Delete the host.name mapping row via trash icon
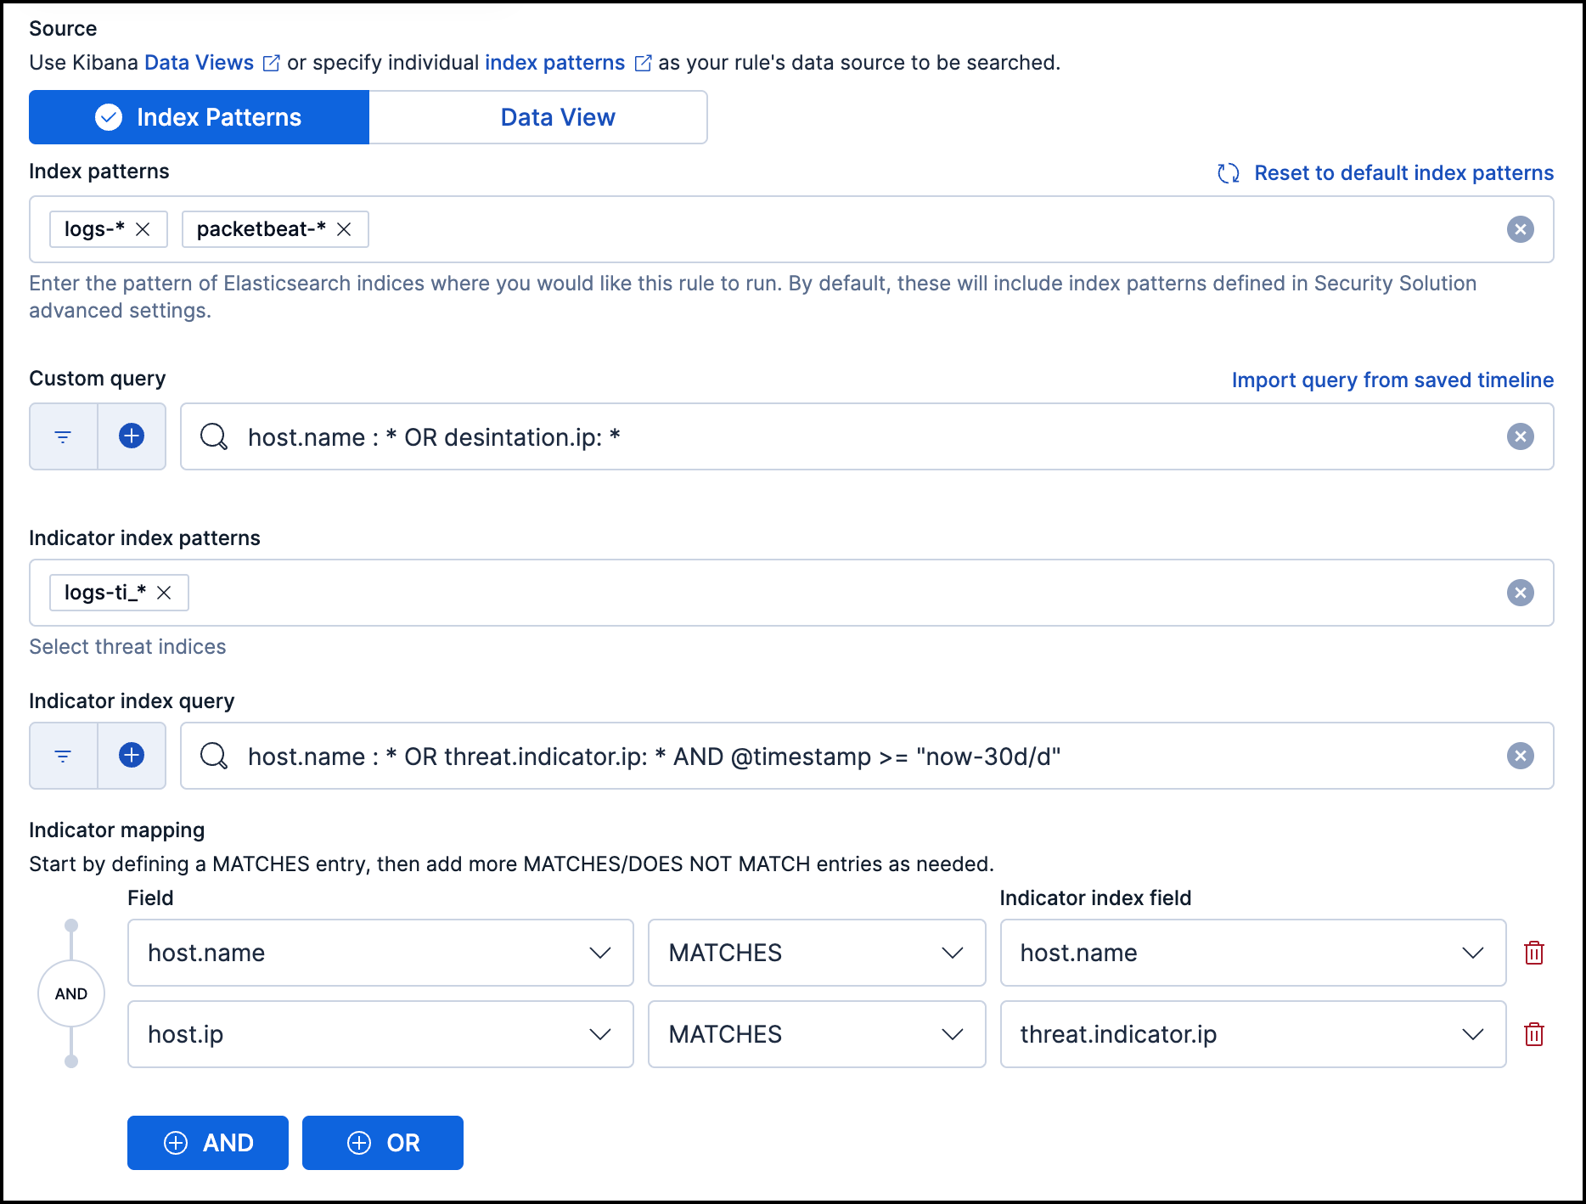The height and width of the screenshot is (1204, 1586). (x=1534, y=953)
